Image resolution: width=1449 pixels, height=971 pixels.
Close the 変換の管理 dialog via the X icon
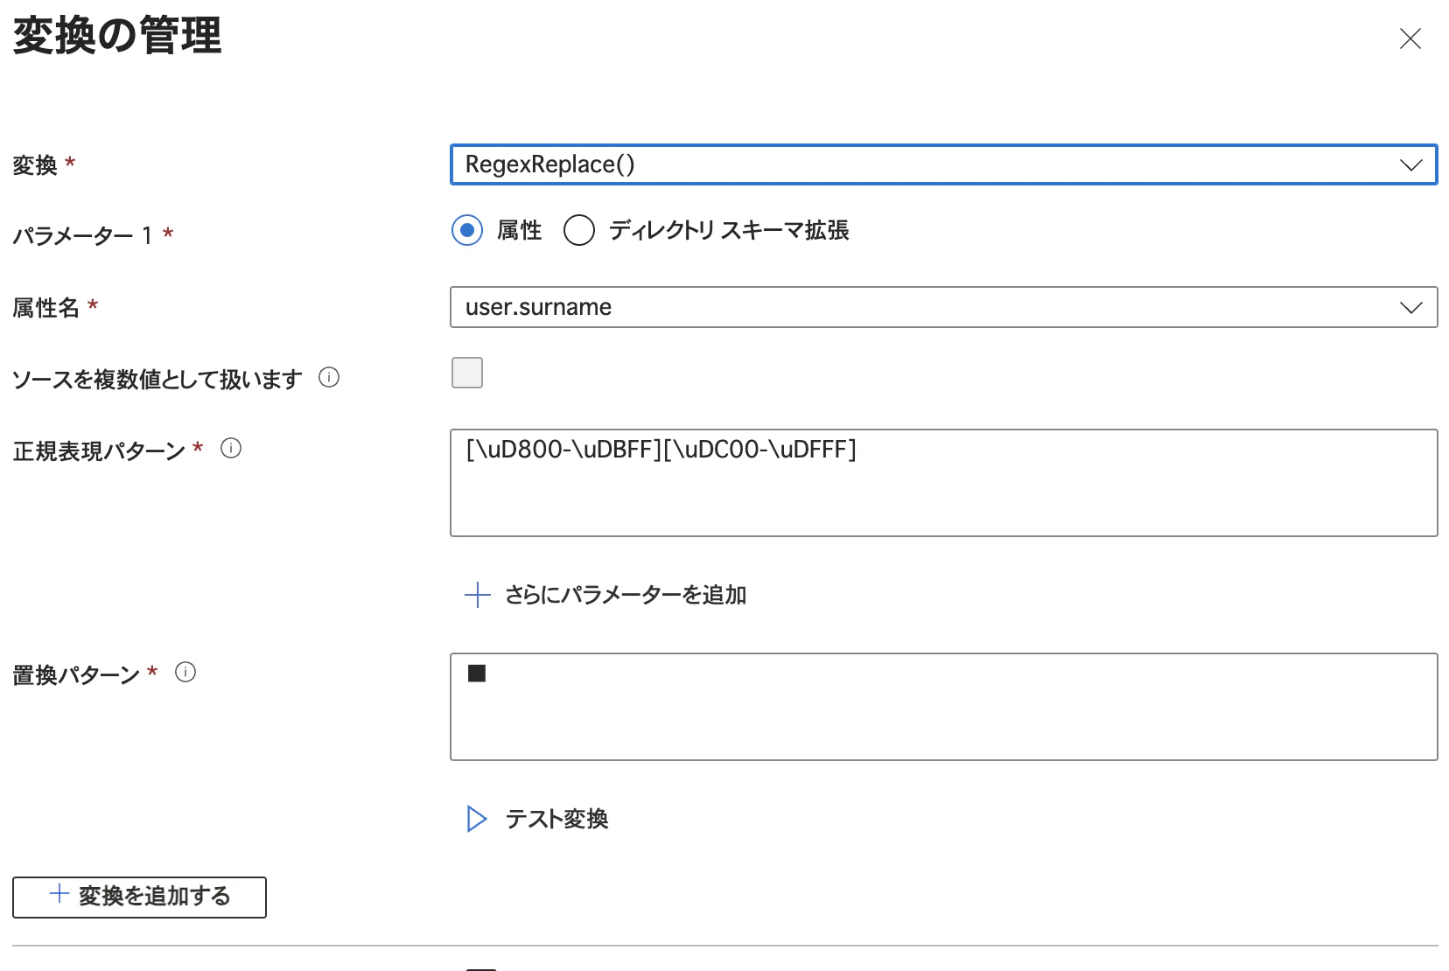tap(1410, 38)
